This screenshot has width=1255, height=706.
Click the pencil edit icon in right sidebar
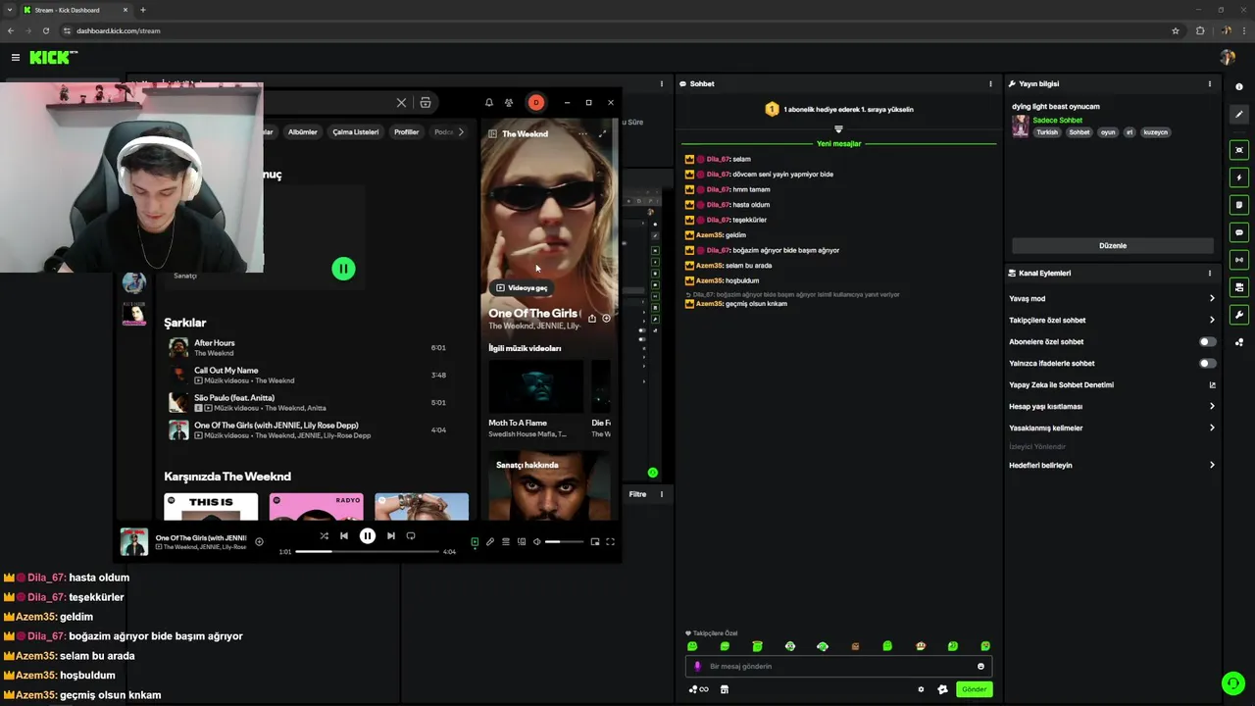click(1239, 115)
